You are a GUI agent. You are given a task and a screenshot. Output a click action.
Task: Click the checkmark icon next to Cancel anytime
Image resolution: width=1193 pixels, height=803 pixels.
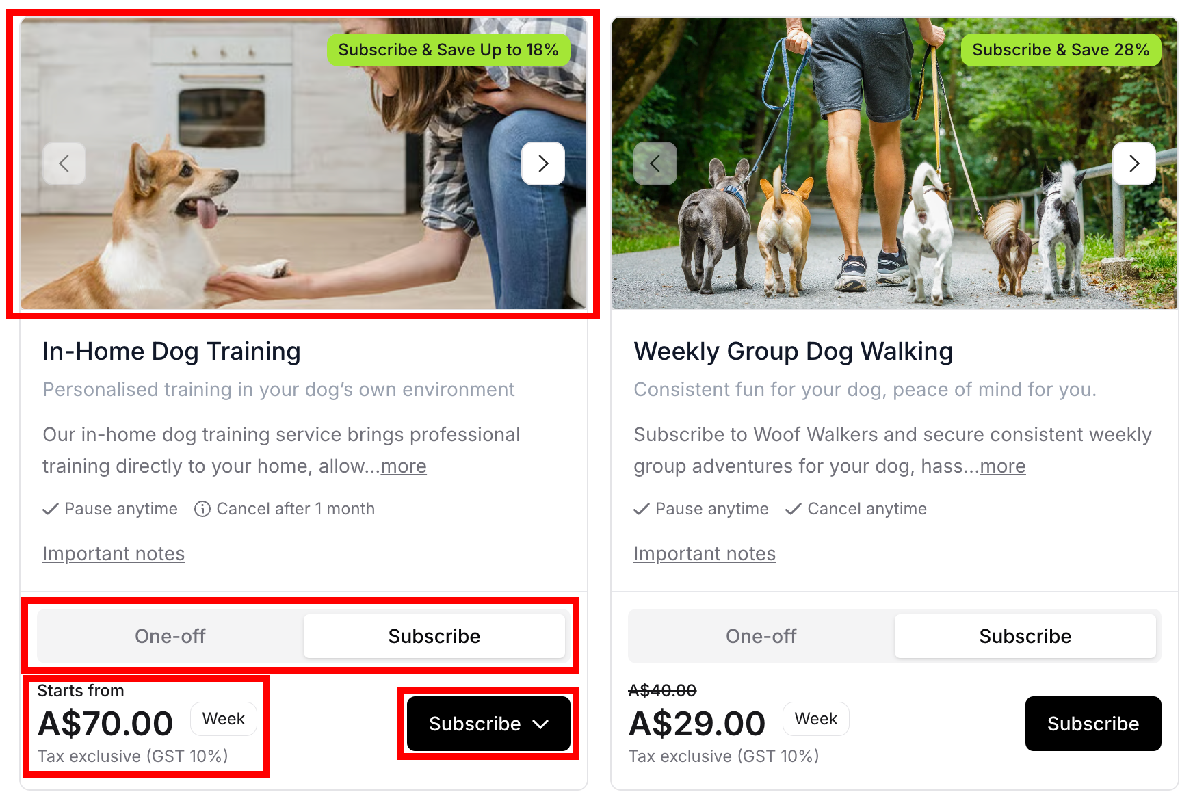794,509
